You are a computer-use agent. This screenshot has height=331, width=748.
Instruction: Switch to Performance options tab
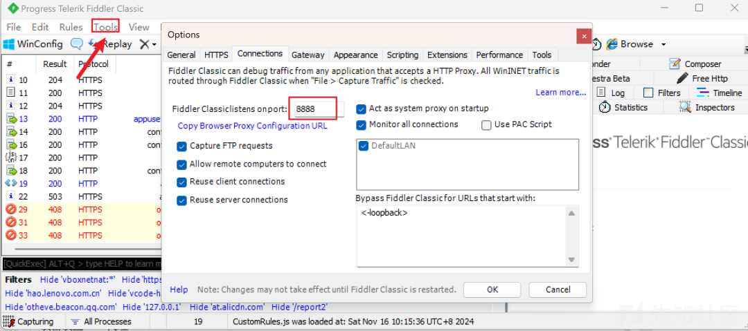tap(499, 55)
